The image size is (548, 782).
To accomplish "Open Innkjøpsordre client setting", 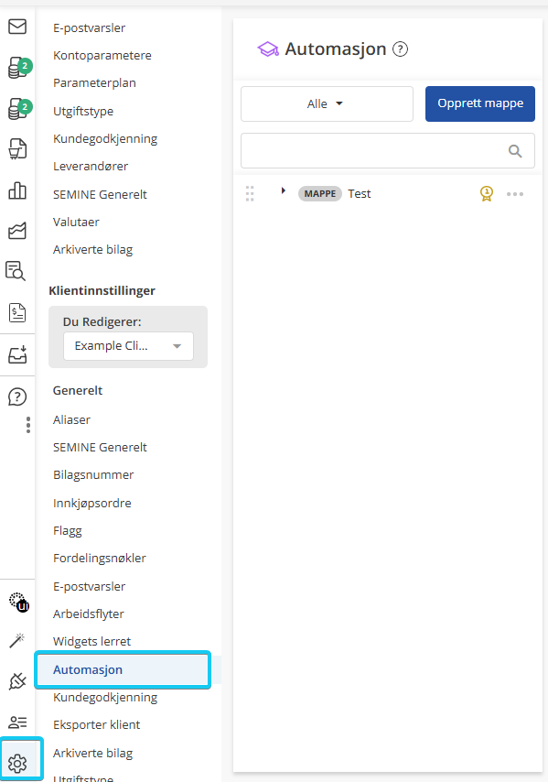I will [x=92, y=504].
